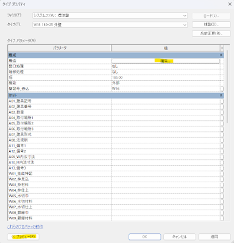Select the W06 parameter label
This screenshot has width=234, height=243.
point(20,202)
